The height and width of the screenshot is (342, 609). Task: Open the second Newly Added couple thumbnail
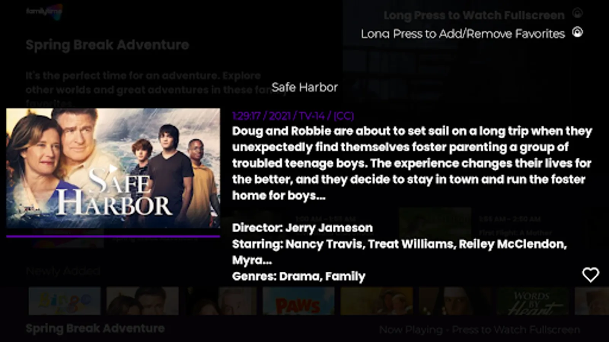(x=143, y=301)
